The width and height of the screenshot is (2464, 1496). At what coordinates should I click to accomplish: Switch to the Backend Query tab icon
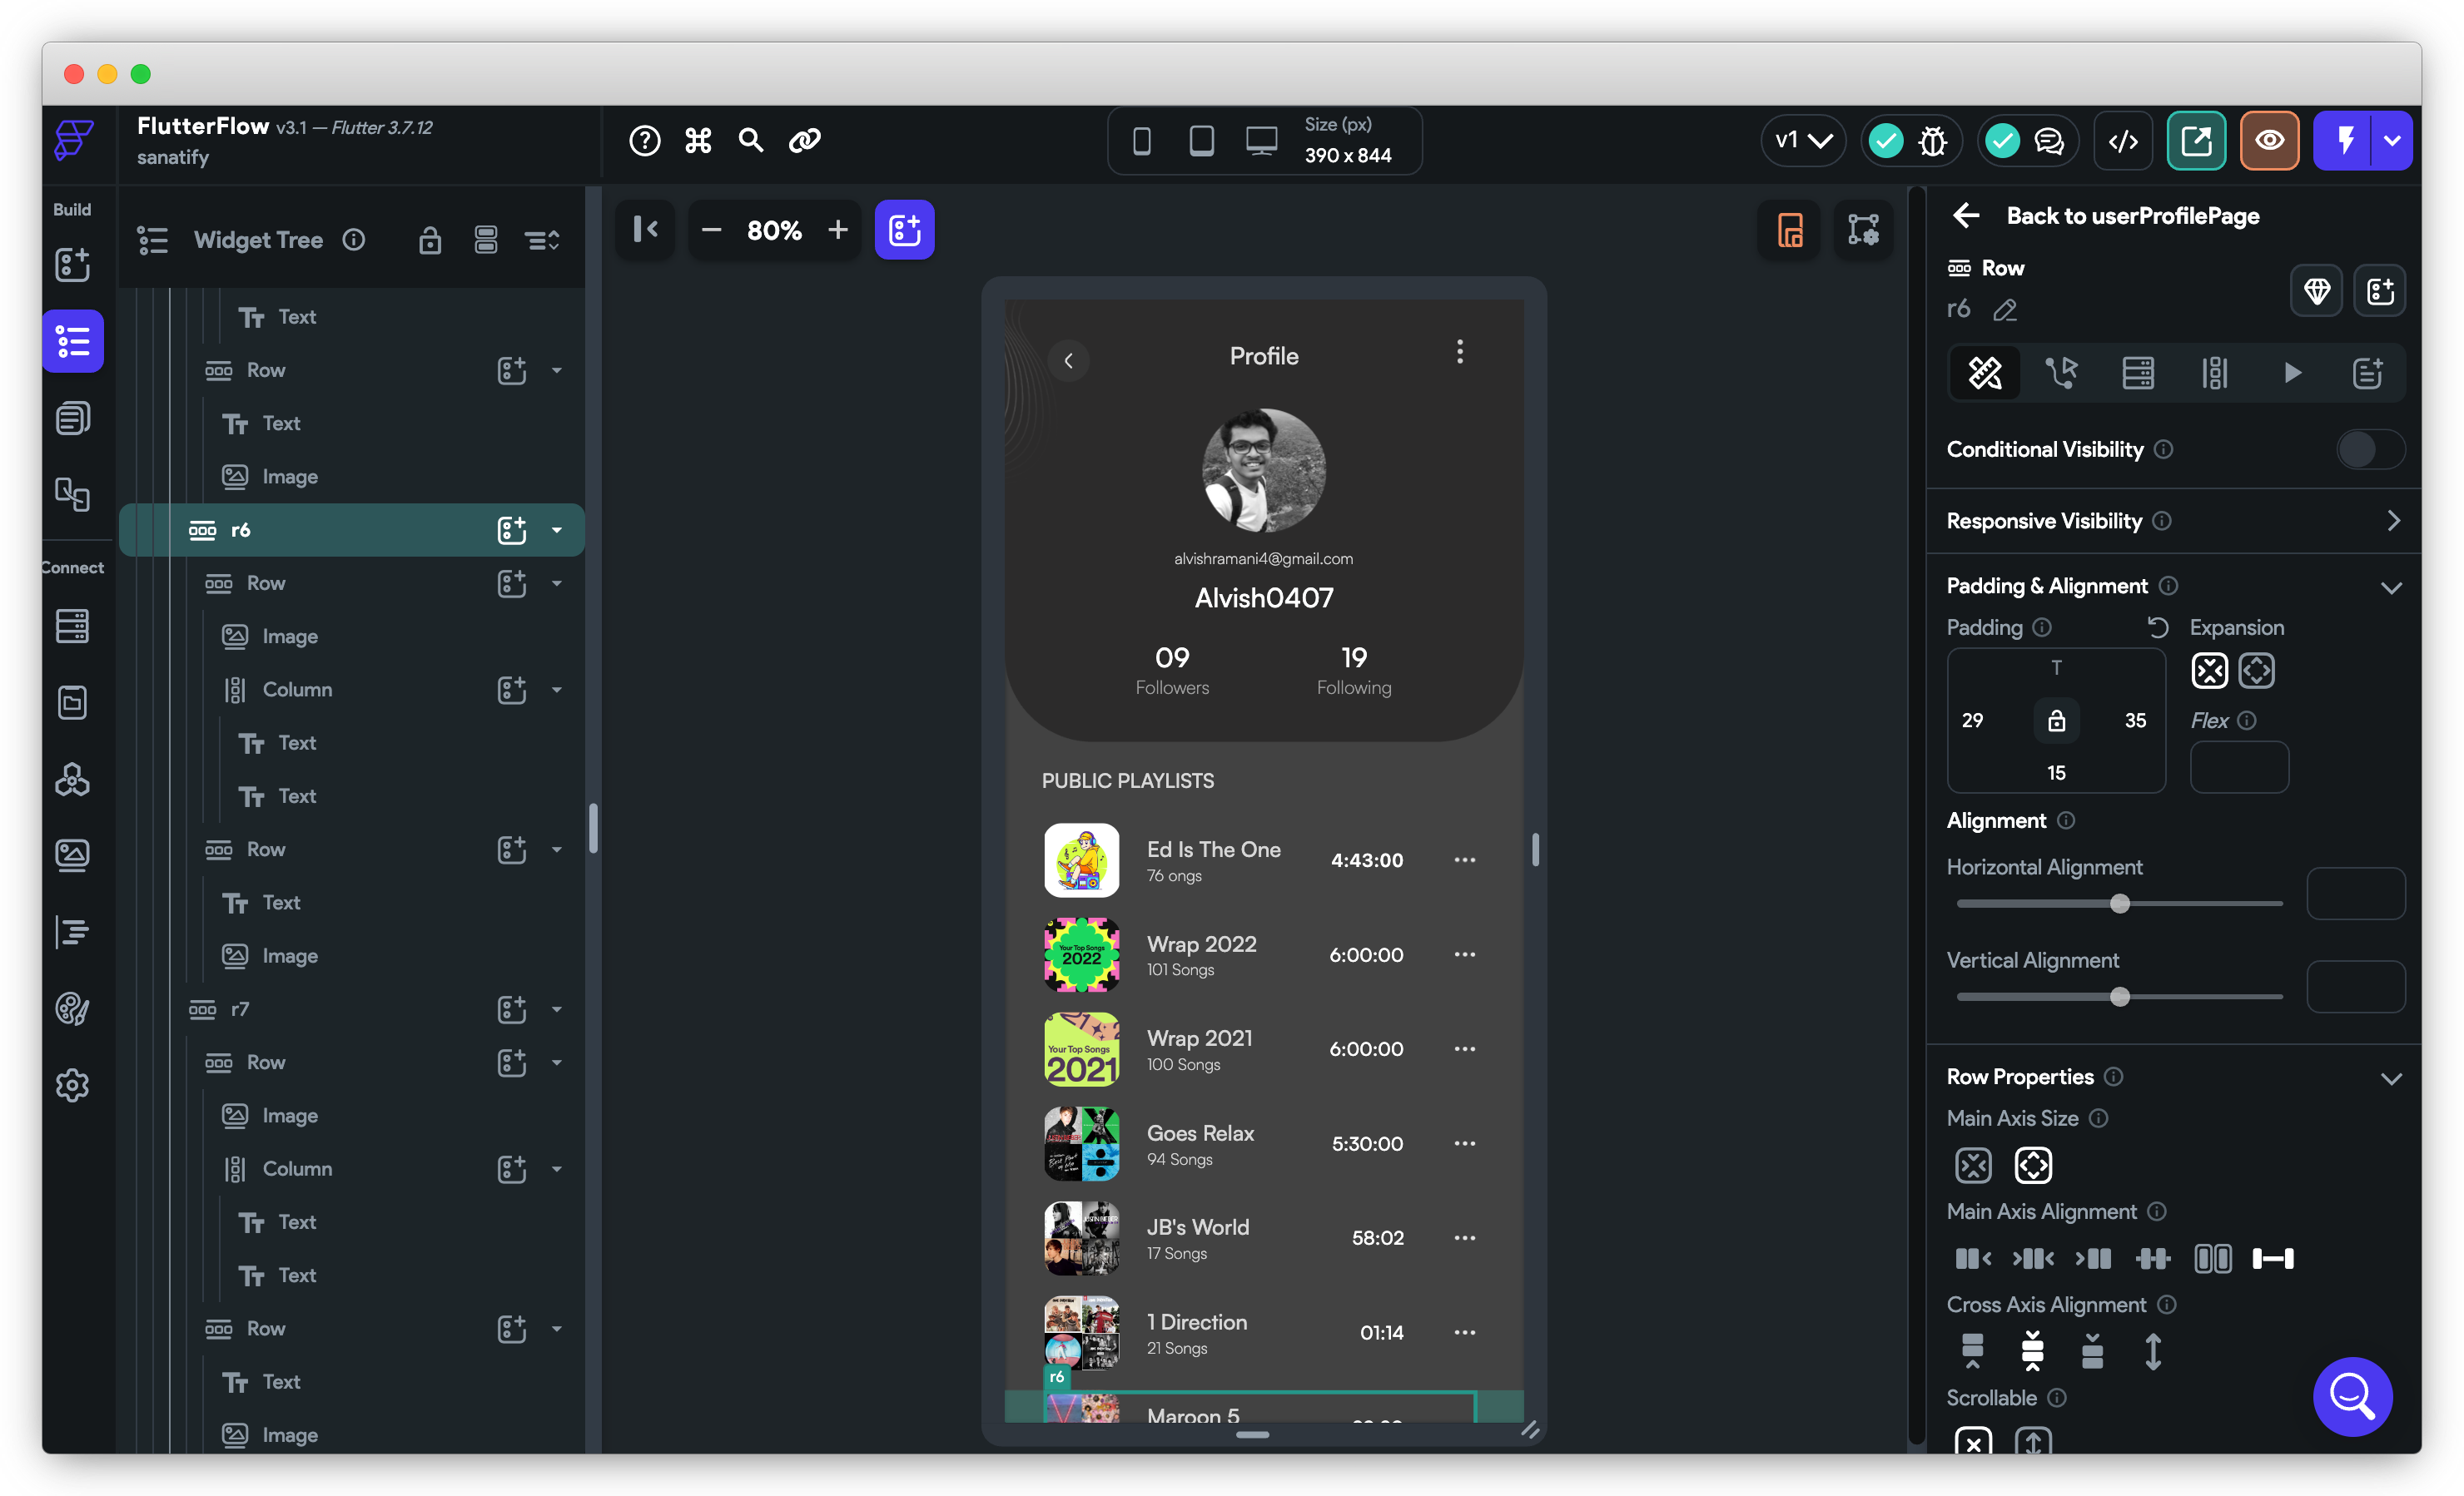[x=2137, y=373]
